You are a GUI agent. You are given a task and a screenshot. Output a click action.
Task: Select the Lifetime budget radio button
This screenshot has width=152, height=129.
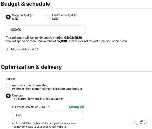48,17
